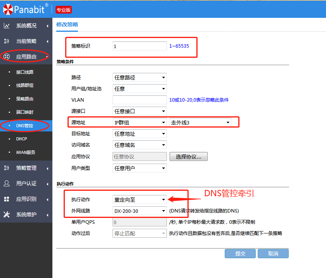Click the 选择协议... button
326x278 pixels.
pyautogui.click(x=188, y=157)
